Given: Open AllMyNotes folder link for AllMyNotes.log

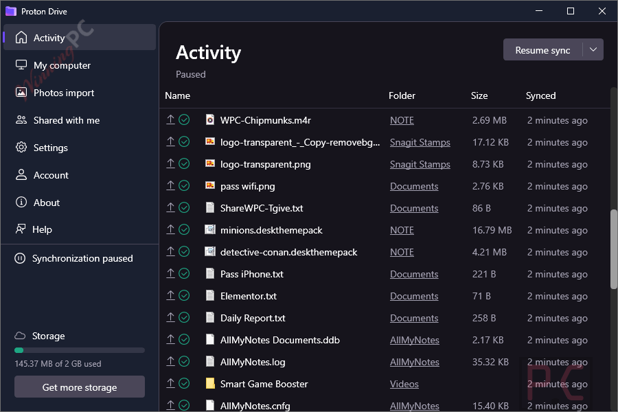Looking at the screenshot, I should coord(415,362).
